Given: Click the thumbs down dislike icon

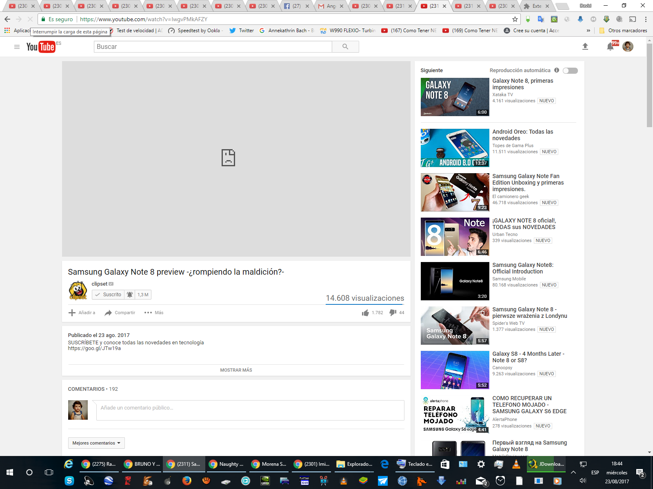Looking at the screenshot, I should 393,313.
